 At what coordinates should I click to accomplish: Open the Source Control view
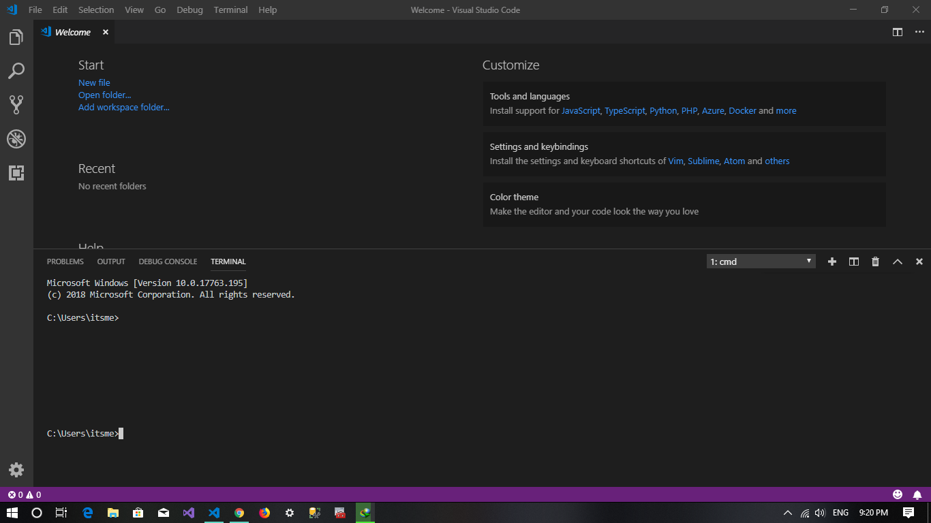tap(16, 104)
